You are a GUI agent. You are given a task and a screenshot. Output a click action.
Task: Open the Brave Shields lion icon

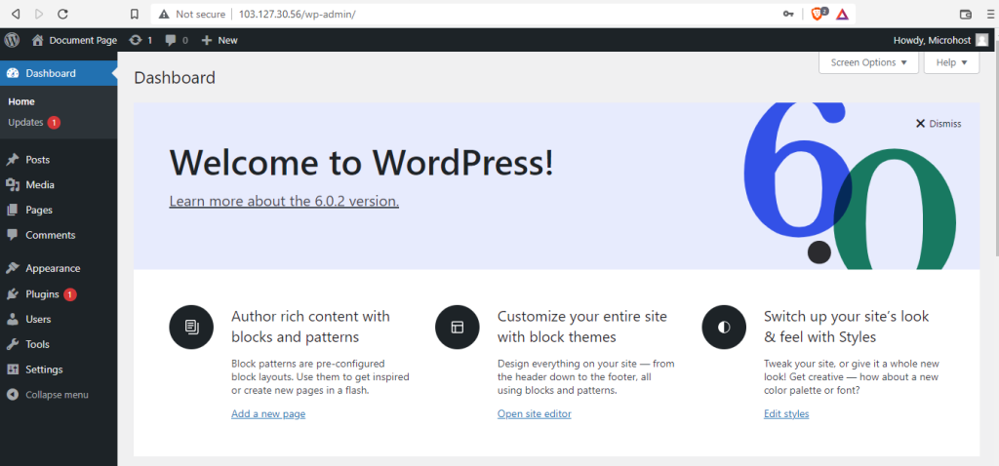818,14
